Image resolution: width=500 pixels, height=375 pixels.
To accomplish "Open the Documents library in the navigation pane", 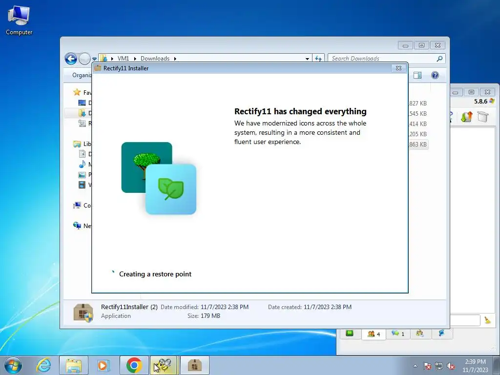I will tap(84, 154).
